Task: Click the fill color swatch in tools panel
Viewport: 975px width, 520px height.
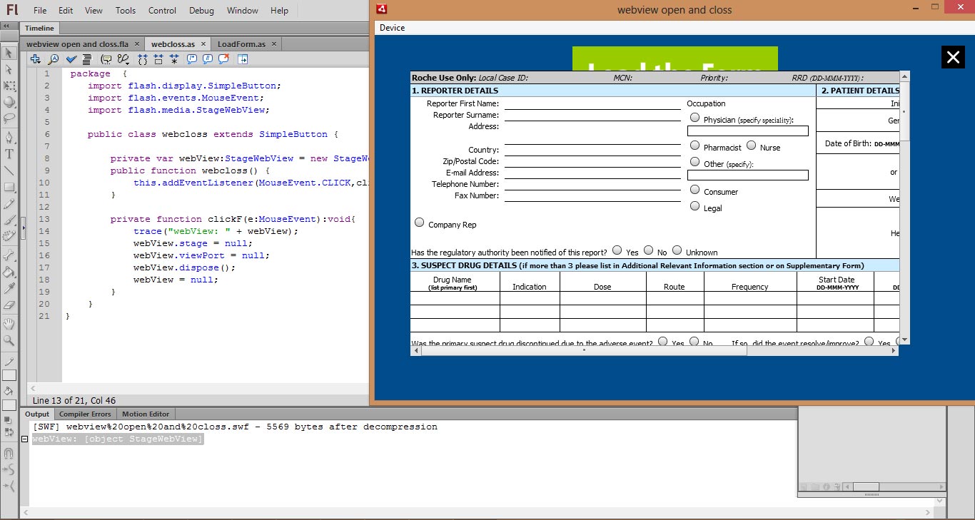Action: pyautogui.click(x=9, y=405)
